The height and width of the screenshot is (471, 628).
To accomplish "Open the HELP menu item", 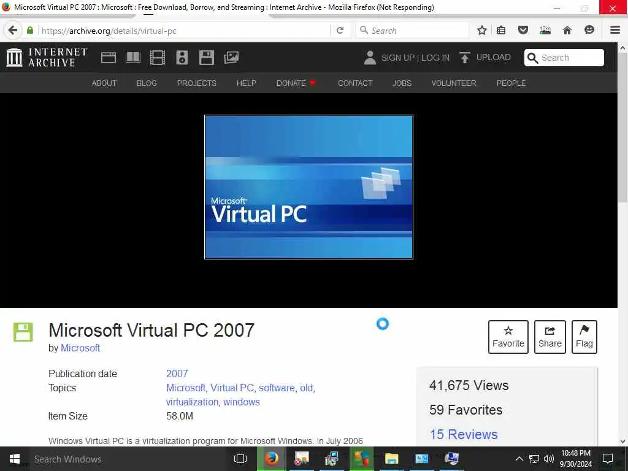I will (x=247, y=83).
